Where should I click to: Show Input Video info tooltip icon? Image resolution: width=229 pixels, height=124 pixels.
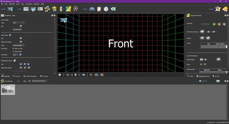[10, 35]
